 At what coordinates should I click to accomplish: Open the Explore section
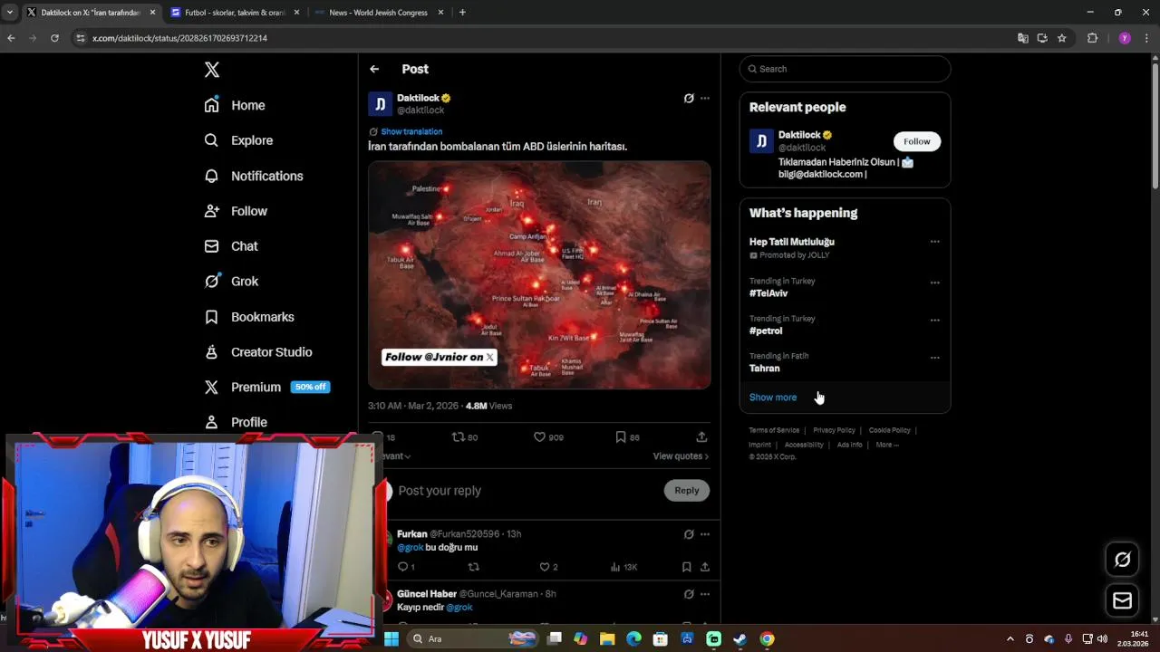238,140
